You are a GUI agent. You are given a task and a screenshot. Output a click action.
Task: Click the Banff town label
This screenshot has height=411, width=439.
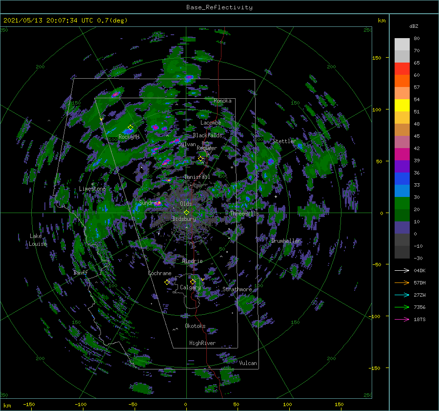coord(80,273)
